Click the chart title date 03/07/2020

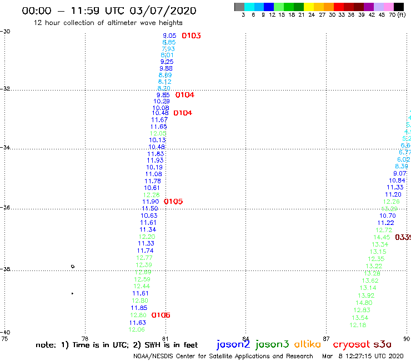[163, 11]
